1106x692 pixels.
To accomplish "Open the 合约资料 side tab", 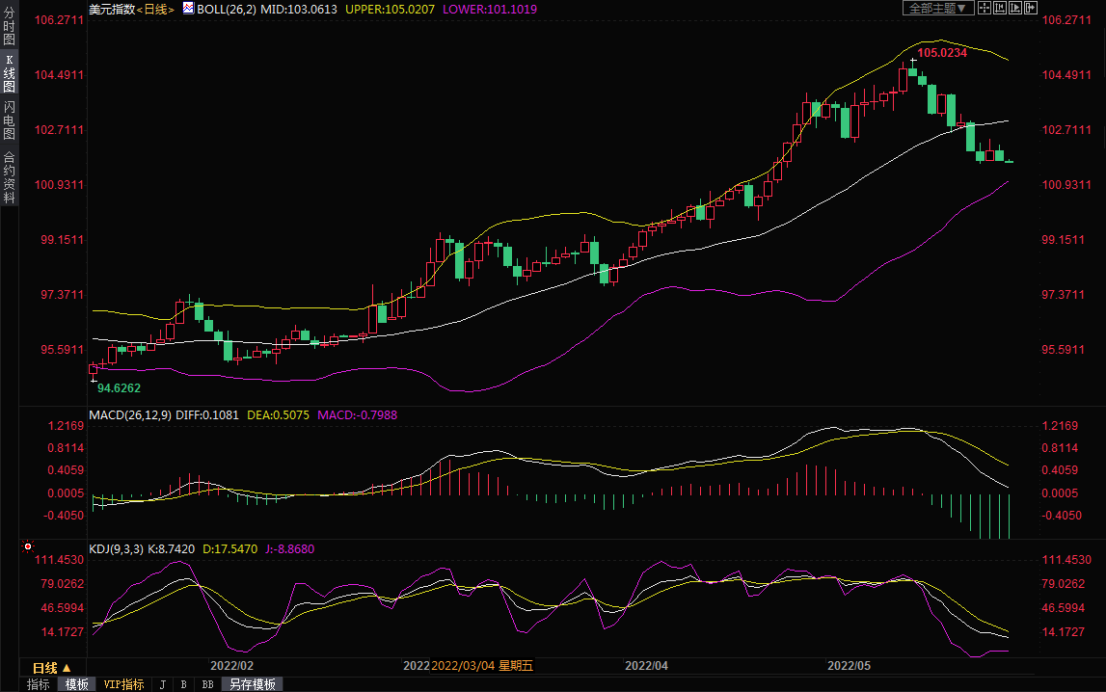I will 9,176.
